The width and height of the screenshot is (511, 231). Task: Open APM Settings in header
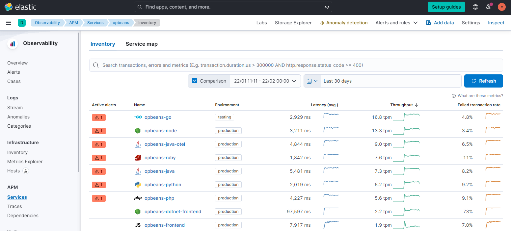(x=471, y=23)
